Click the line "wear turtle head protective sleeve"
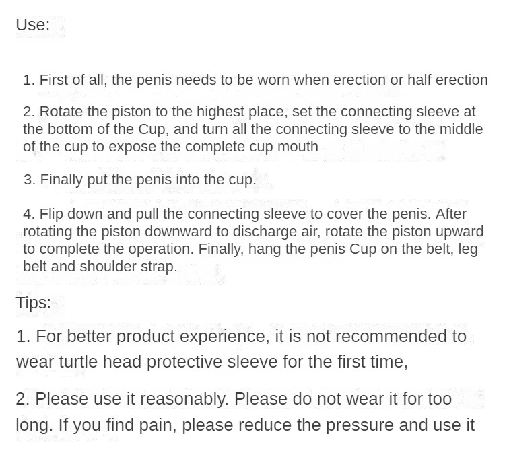The width and height of the screenshot is (505, 455). pyautogui.click(x=212, y=361)
